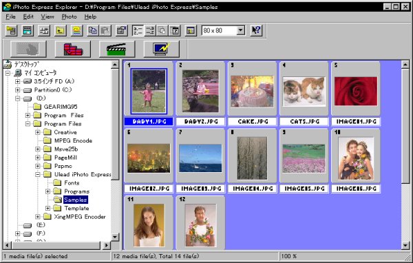Viewport: 413px width, 263px height.
Task: Collapse the Ulead iPhoto Express folder node
Action: tap(38, 174)
